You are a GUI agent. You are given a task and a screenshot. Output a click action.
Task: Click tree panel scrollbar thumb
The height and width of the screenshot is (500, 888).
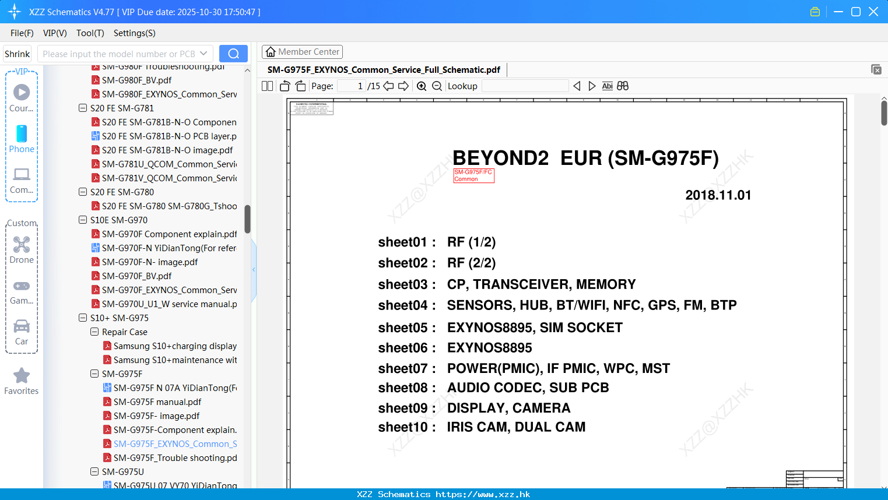(x=247, y=219)
